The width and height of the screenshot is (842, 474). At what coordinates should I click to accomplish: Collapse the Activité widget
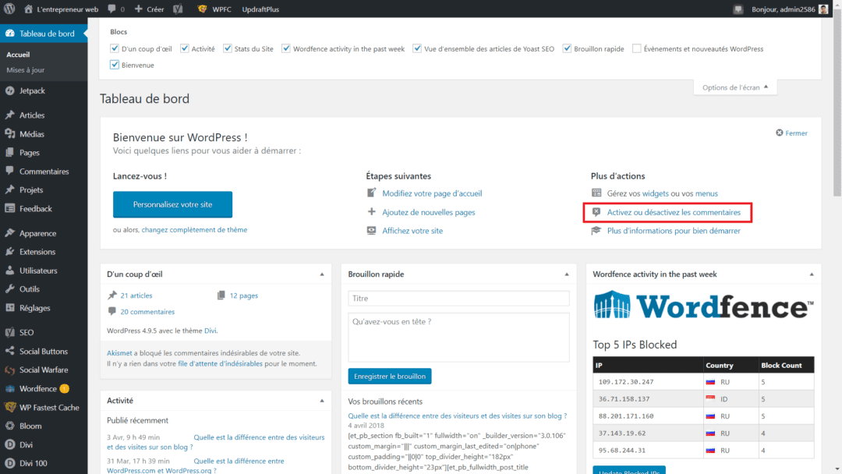click(322, 401)
